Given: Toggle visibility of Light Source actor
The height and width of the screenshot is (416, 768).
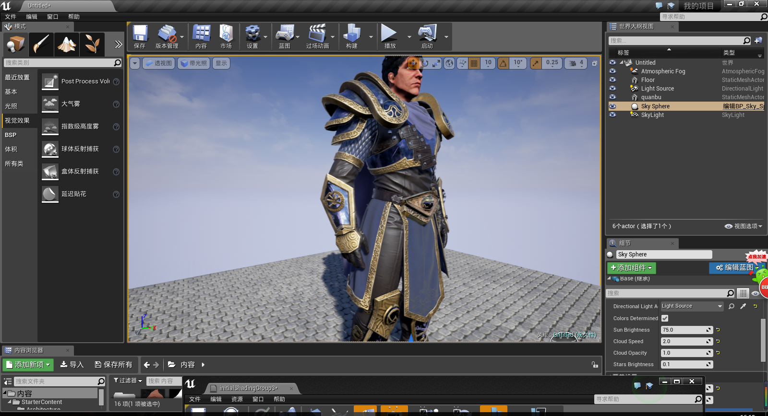Looking at the screenshot, I should (x=612, y=88).
